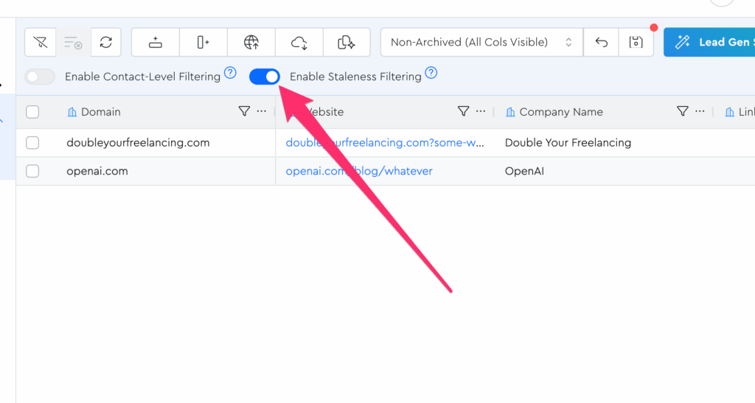Open the Domain column filter

click(244, 111)
